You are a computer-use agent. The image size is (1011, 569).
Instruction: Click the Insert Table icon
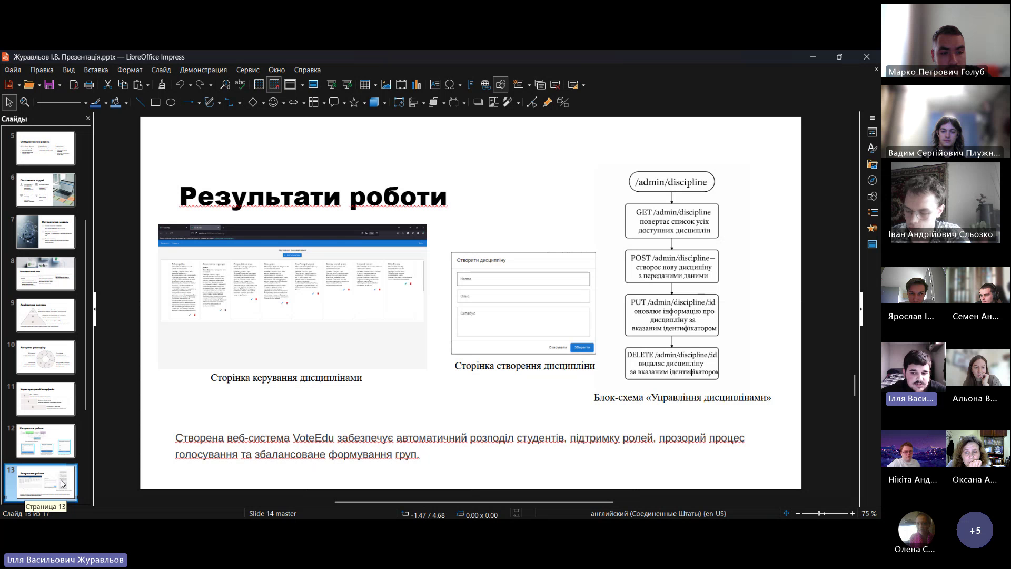(365, 84)
